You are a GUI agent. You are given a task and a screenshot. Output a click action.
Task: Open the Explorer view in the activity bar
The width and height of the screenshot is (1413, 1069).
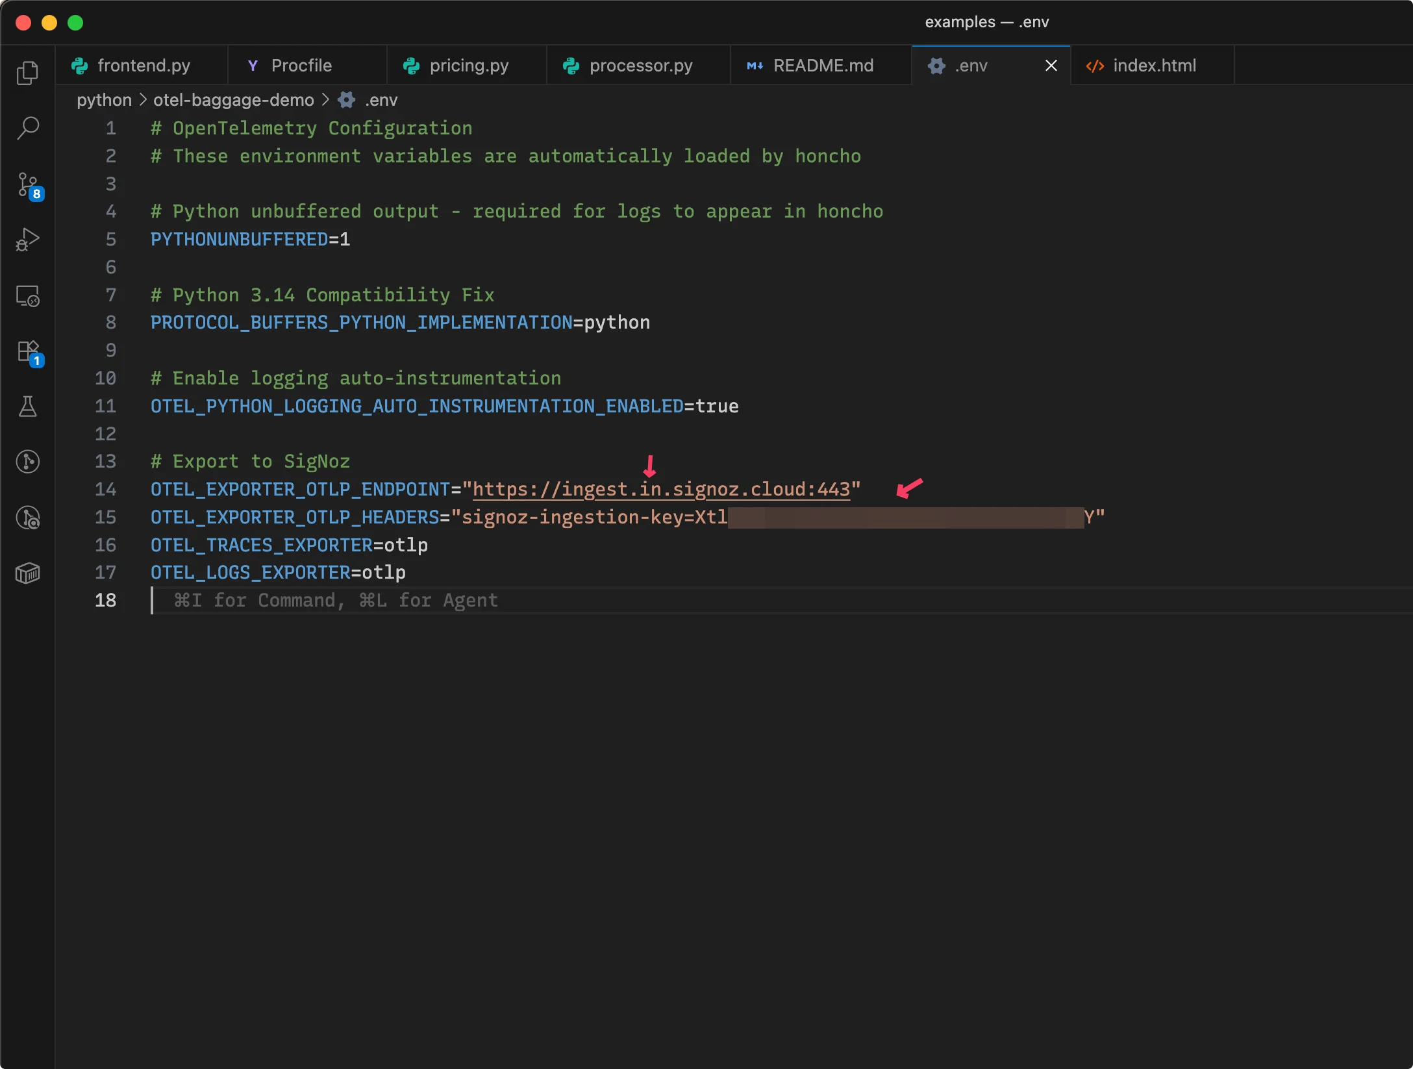pyautogui.click(x=27, y=73)
